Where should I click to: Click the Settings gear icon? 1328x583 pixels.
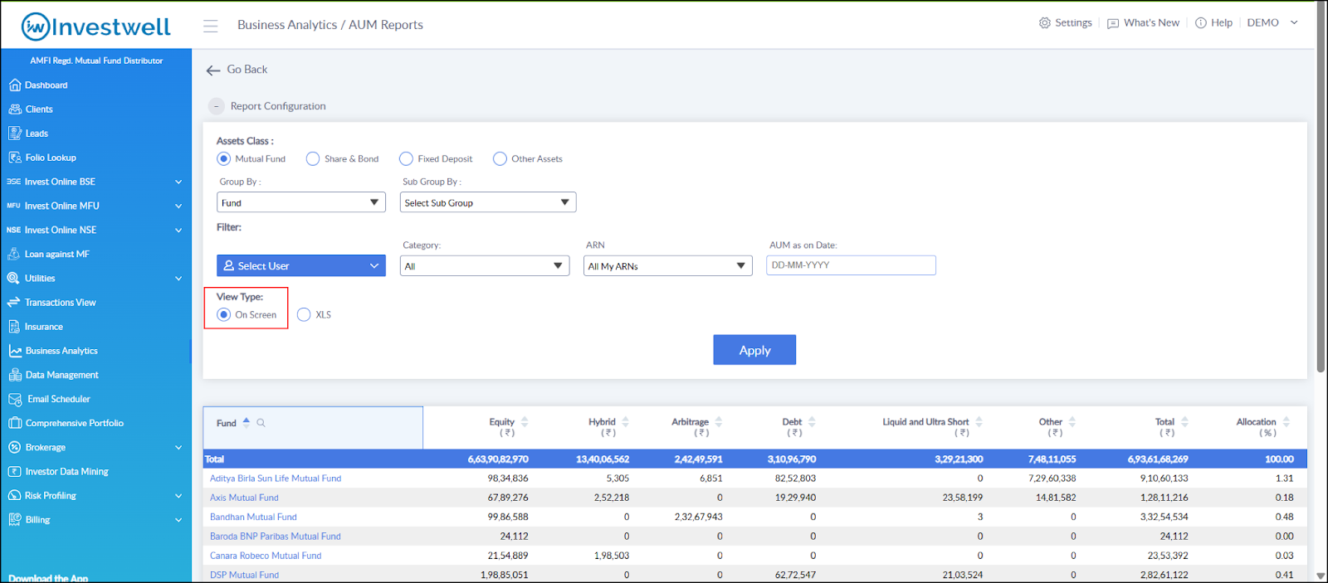[x=1045, y=23]
